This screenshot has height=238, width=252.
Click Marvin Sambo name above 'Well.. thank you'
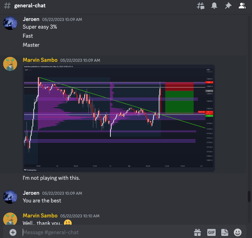click(x=40, y=216)
